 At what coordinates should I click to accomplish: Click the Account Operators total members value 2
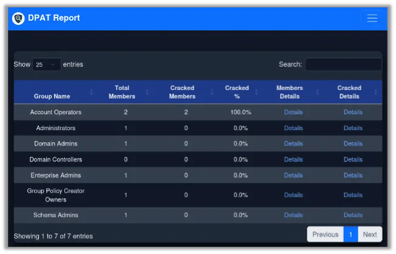point(126,112)
